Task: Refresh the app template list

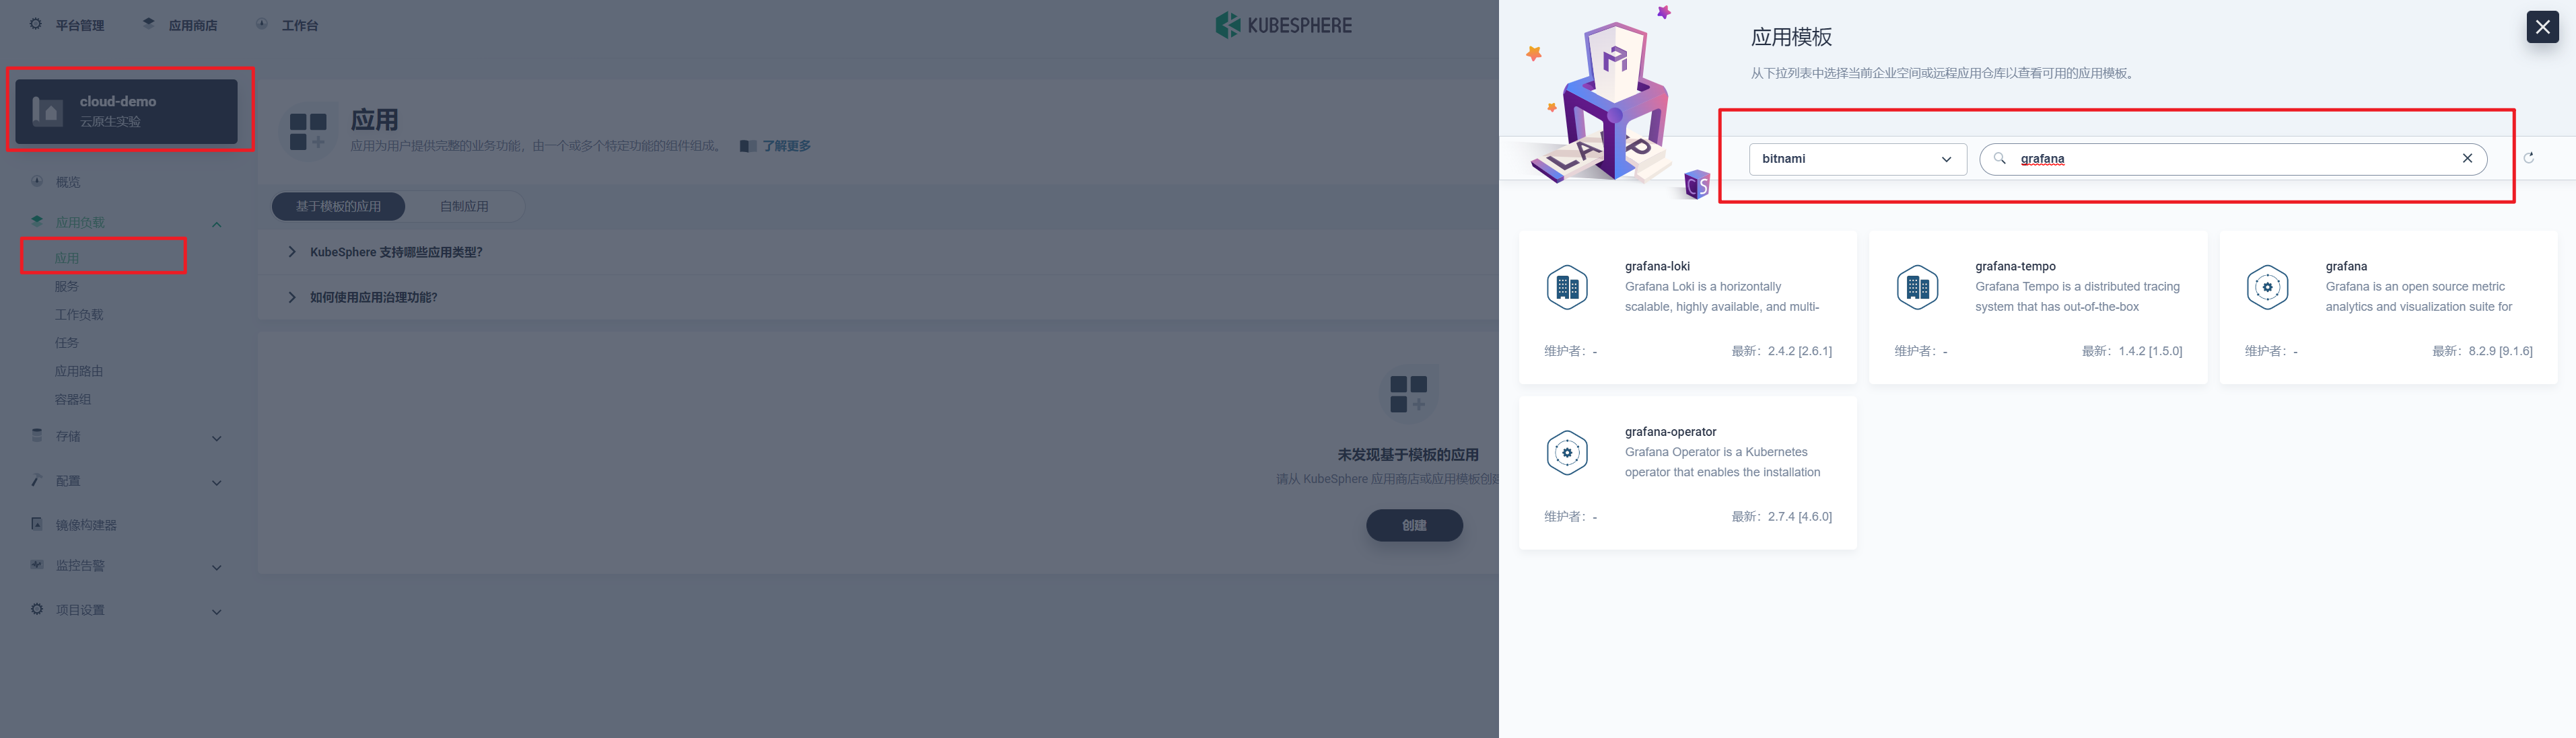Action: tap(2529, 158)
